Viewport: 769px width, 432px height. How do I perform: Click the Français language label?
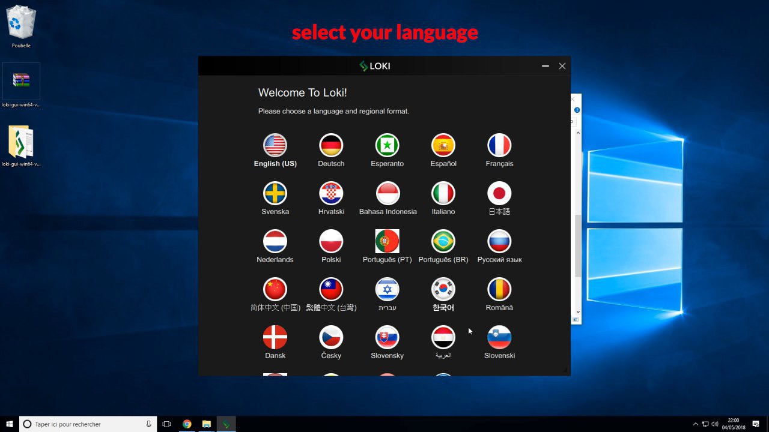click(499, 164)
